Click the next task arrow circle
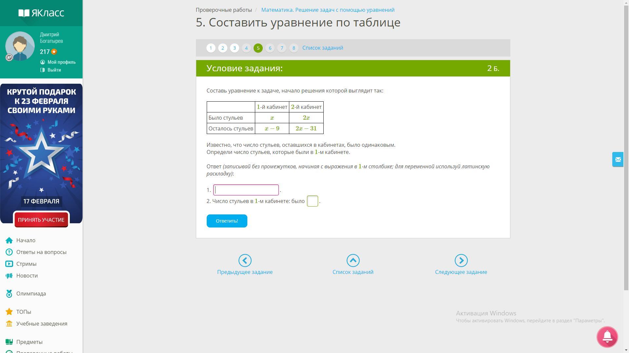Screen dimensions: 629x353 pos(461,261)
